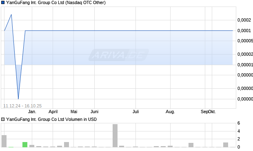Click the chart title YanGuFang Int. Group Co Ltd

pos(55,2)
